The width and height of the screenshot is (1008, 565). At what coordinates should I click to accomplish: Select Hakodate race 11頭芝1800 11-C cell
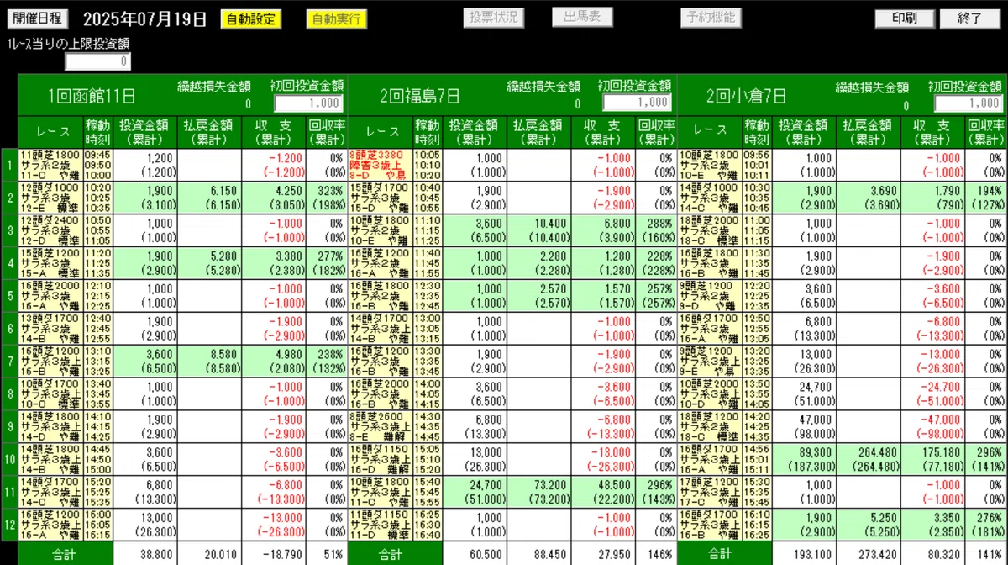[x=50, y=165]
